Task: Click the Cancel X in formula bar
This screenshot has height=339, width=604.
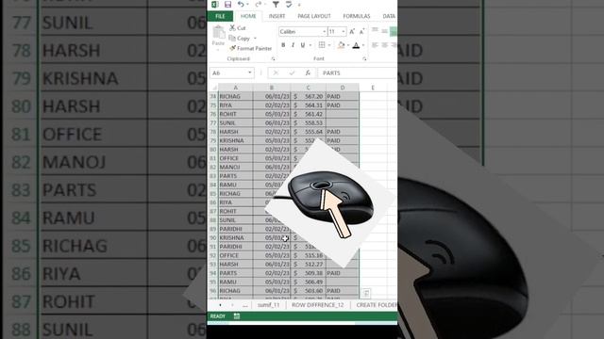Action: pos(276,73)
